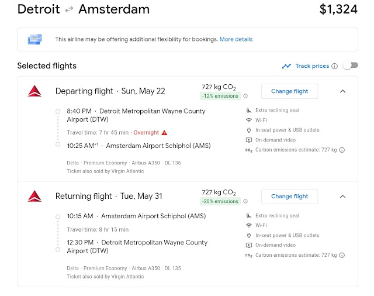Open the More details link

click(x=236, y=39)
